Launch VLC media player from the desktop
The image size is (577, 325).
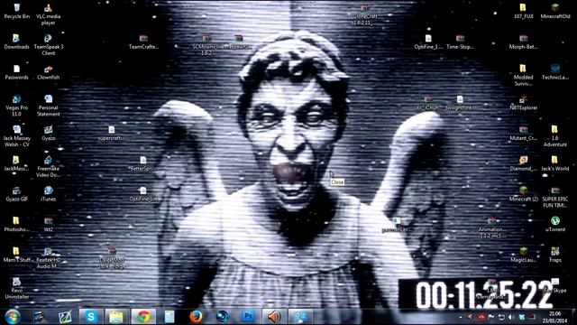48,14
